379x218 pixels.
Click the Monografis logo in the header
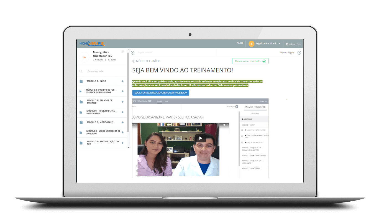pyautogui.click(x=92, y=44)
